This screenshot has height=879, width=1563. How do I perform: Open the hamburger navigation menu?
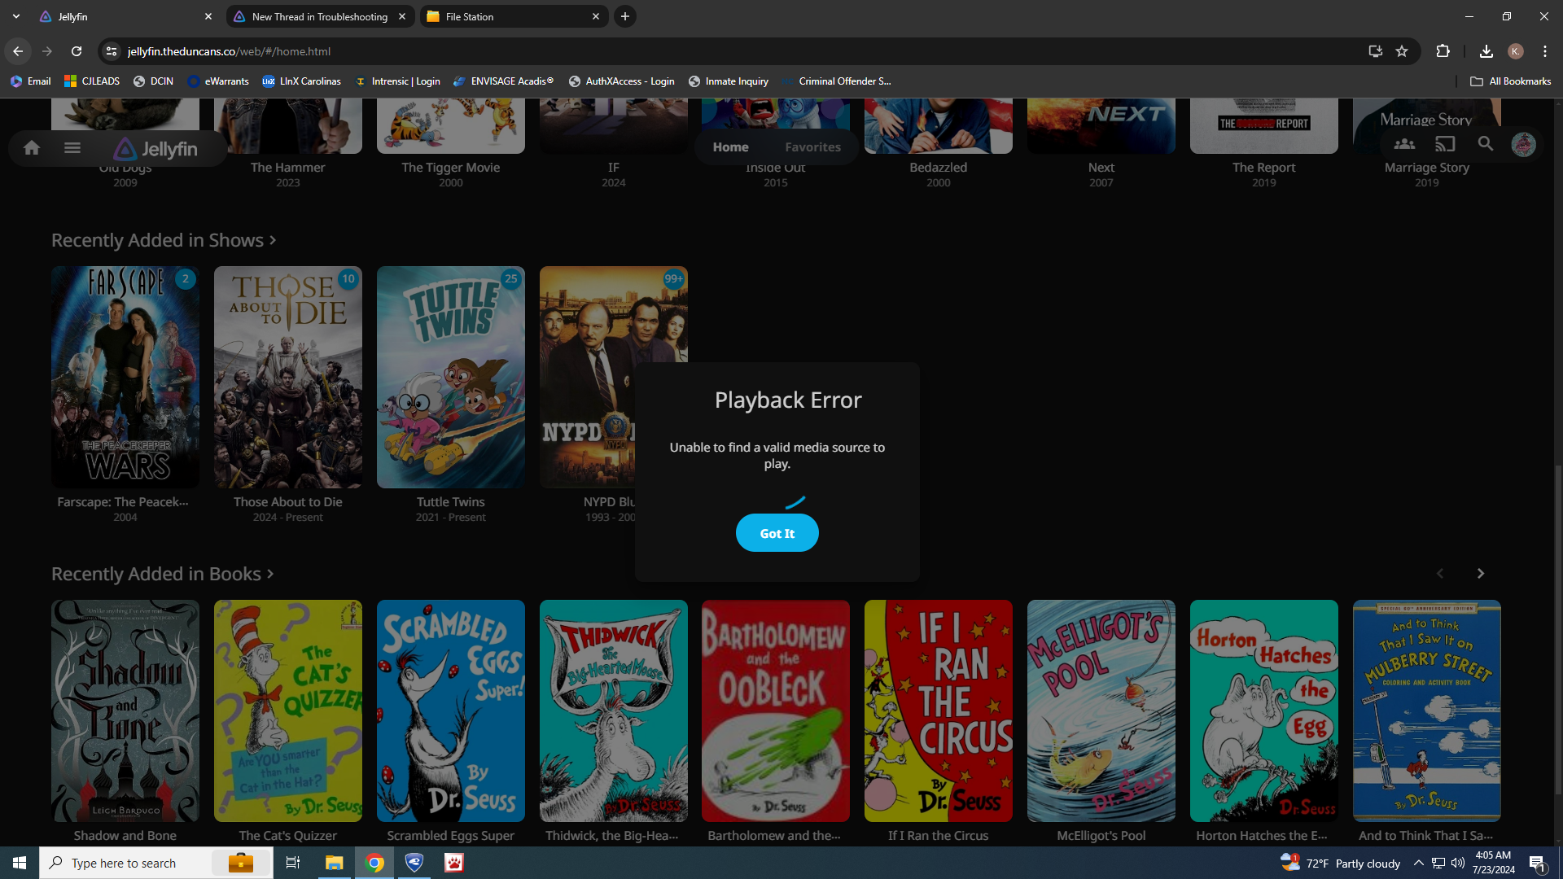pyautogui.click(x=72, y=148)
